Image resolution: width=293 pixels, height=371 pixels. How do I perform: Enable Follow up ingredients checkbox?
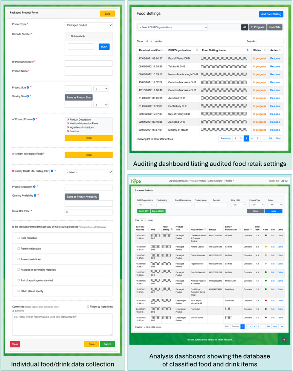click(88, 307)
